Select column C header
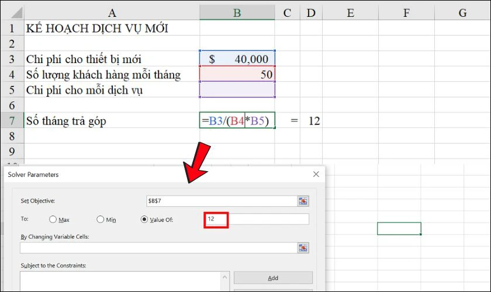This screenshot has height=292, width=491. coord(287,13)
